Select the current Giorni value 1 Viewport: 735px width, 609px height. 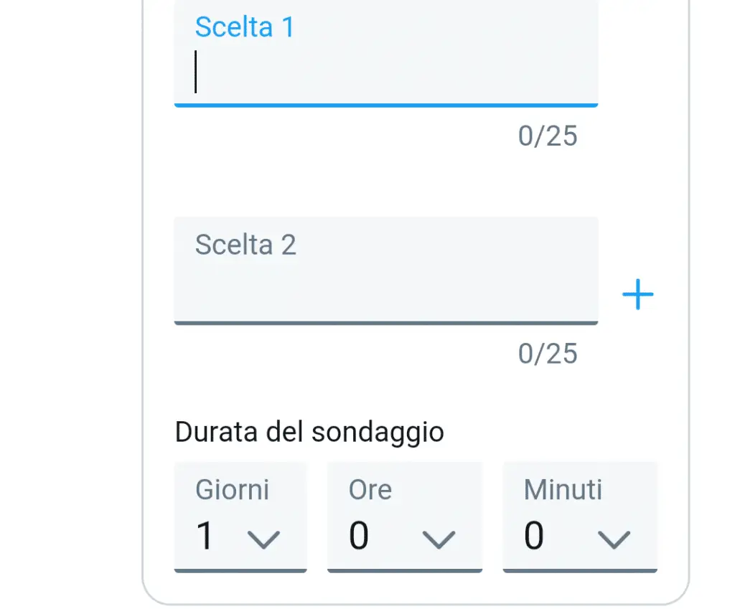tap(206, 537)
